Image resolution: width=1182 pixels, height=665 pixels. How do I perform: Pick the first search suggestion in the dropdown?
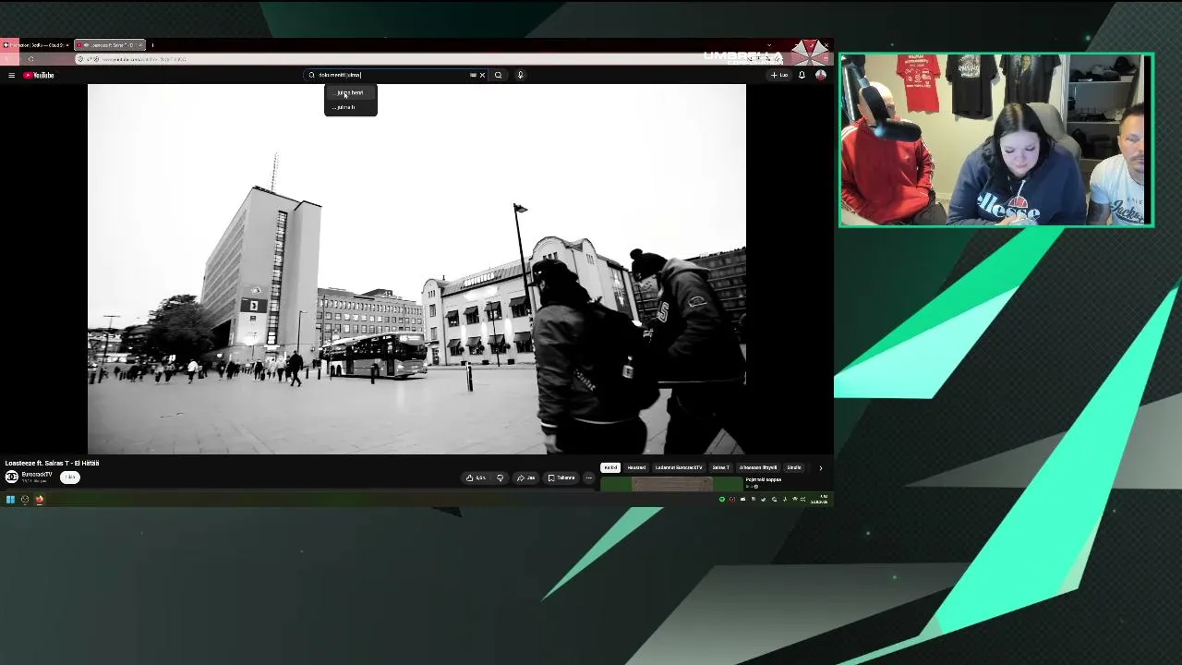point(351,92)
